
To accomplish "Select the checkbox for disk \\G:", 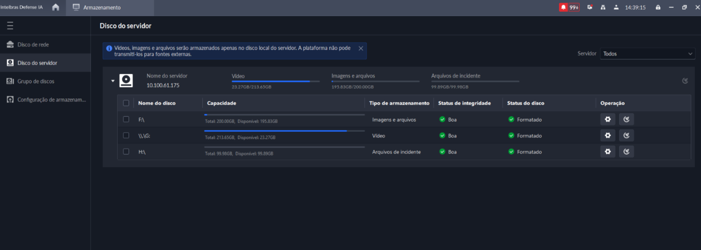I will [x=126, y=135].
